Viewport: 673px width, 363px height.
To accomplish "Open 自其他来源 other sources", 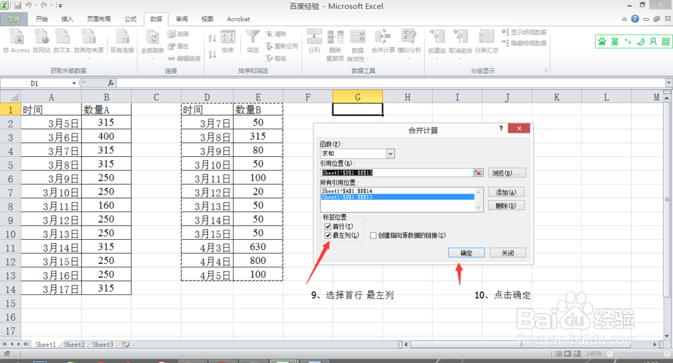I will click(x=89, y=43).
